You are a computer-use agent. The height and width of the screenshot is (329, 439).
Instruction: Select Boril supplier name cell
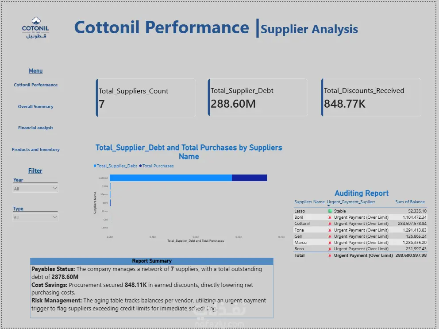(x=299, y=217)
